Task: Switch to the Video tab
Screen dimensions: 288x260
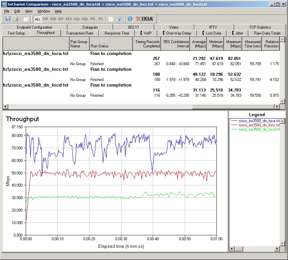Action: tap(174, 27)
